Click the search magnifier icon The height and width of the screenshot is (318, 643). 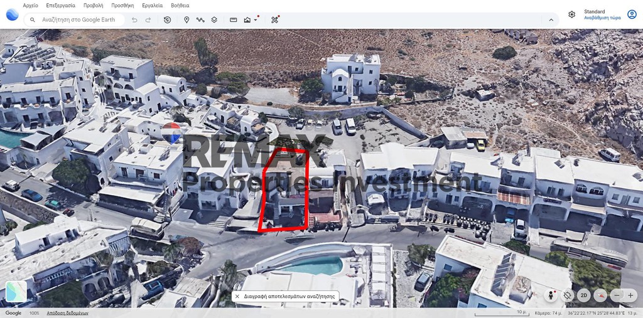(33, 19)
